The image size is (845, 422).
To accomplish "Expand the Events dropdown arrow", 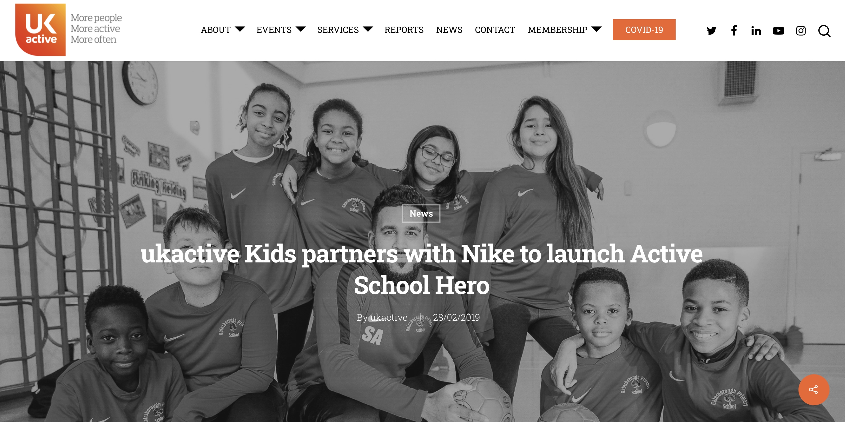I will [x=301, y=29].
